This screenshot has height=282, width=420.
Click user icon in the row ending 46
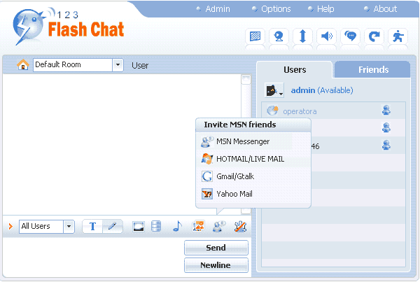click(386, 145)
